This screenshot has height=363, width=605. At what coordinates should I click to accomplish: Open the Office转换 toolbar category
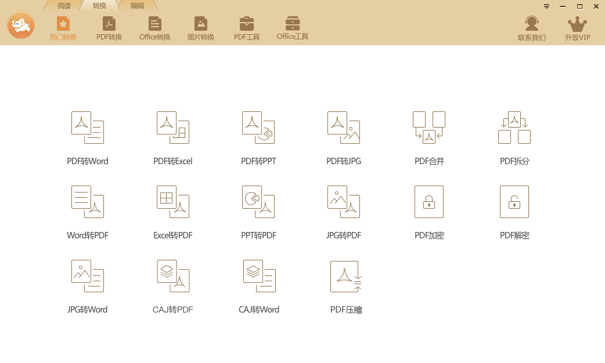155,28
